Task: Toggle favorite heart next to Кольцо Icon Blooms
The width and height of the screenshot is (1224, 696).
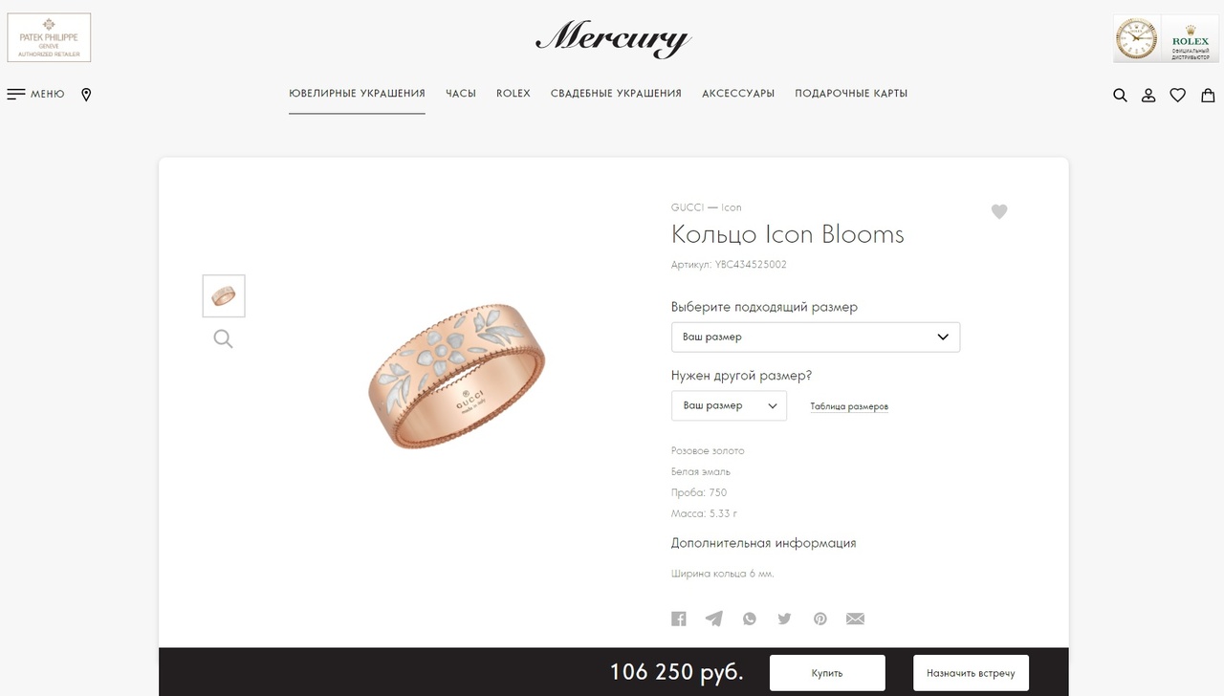Action: (999, 211)
